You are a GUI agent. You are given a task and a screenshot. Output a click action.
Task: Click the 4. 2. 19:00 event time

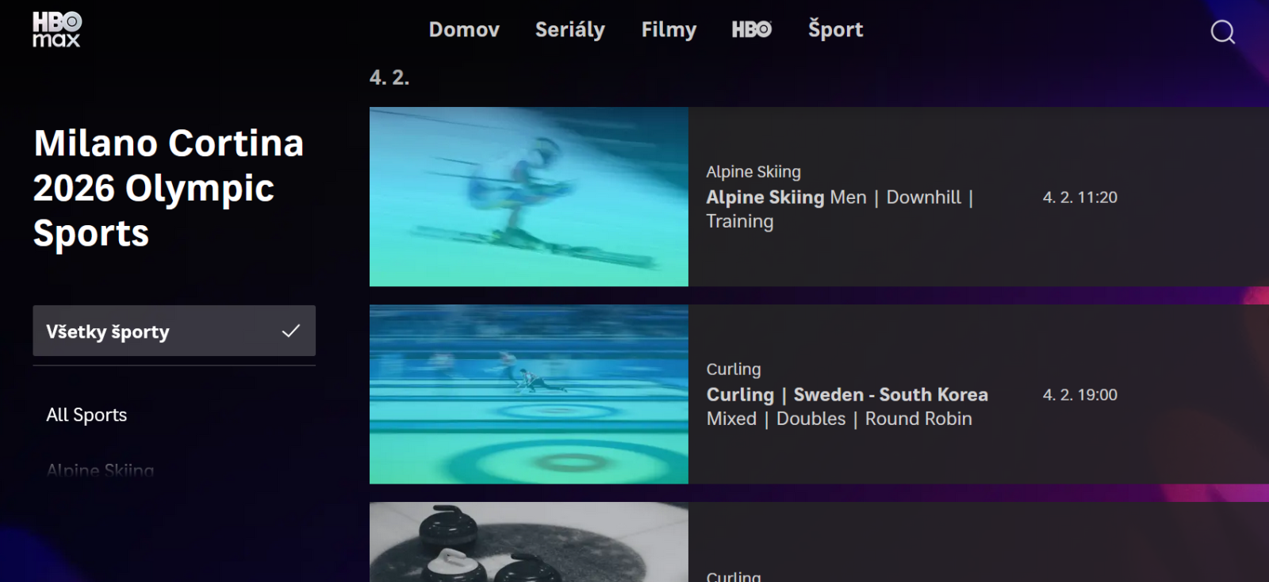1079,395
